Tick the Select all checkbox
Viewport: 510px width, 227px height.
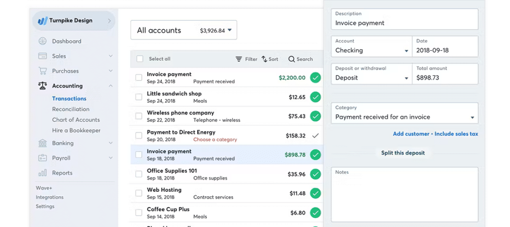(140, 59)
